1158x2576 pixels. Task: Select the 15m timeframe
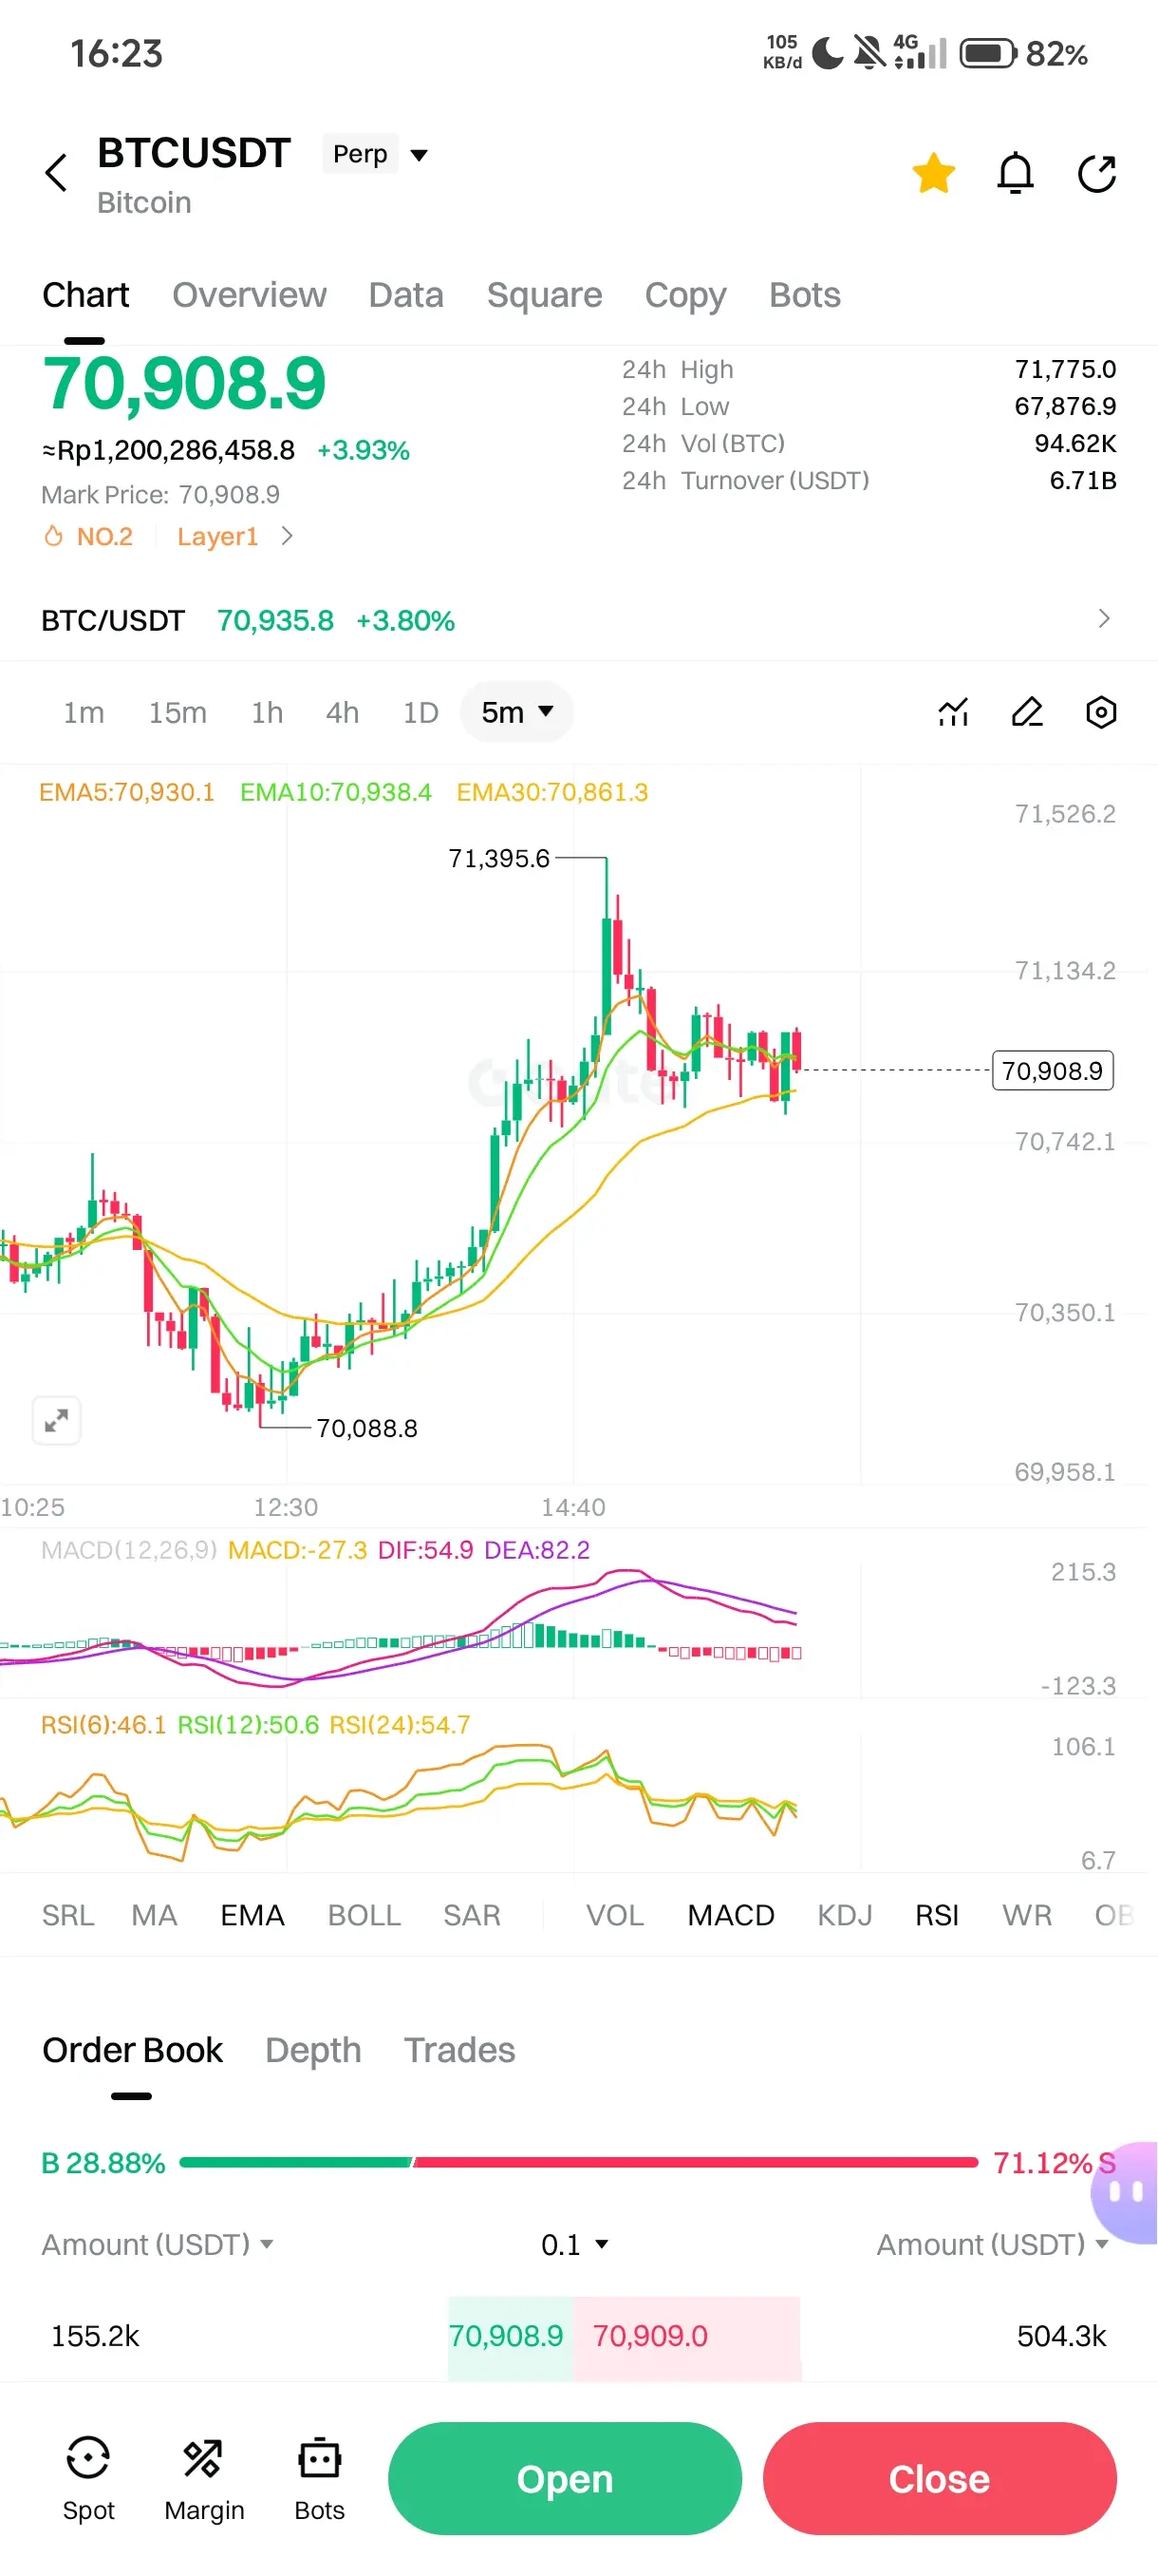click(177, 712)
